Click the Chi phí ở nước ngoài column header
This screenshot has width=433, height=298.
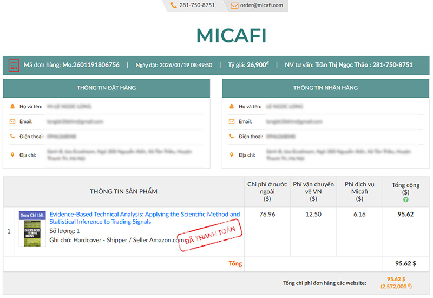(x=267, y=192)
